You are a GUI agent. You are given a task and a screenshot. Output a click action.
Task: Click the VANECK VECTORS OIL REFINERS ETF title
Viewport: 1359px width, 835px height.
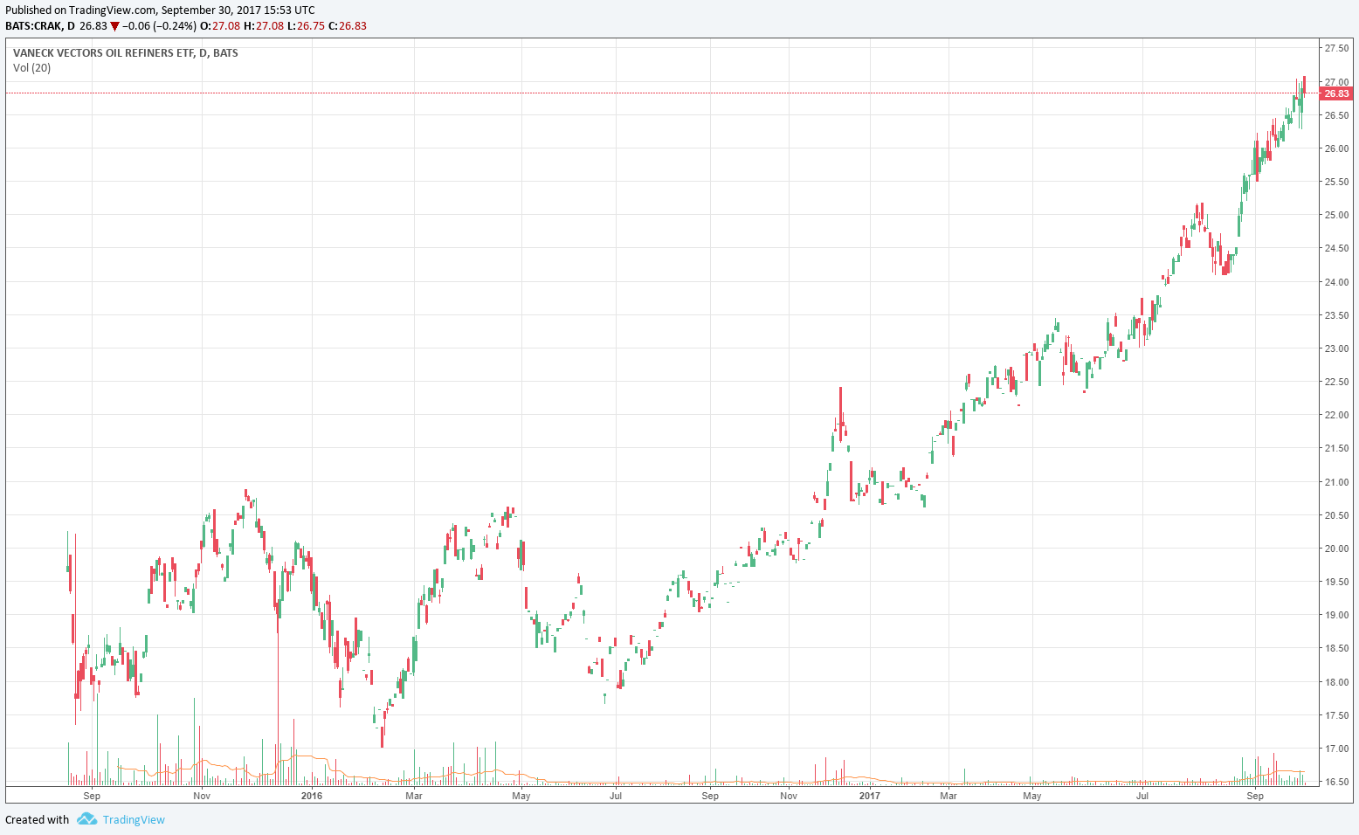[x=125, y=53]
